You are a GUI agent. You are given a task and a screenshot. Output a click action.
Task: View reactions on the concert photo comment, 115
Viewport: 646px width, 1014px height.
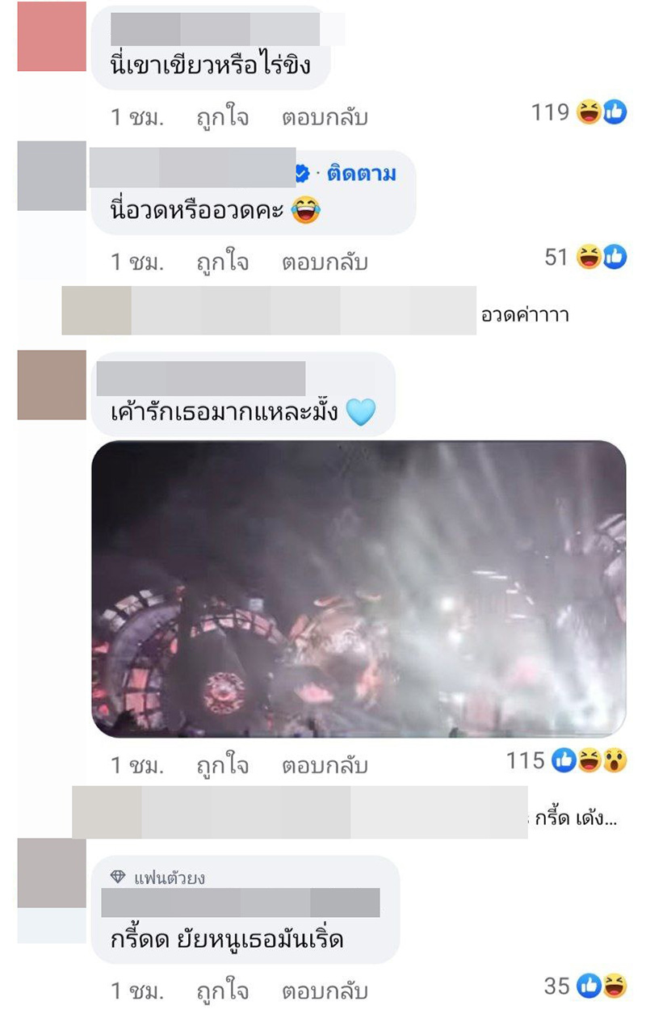coord(589,760)
